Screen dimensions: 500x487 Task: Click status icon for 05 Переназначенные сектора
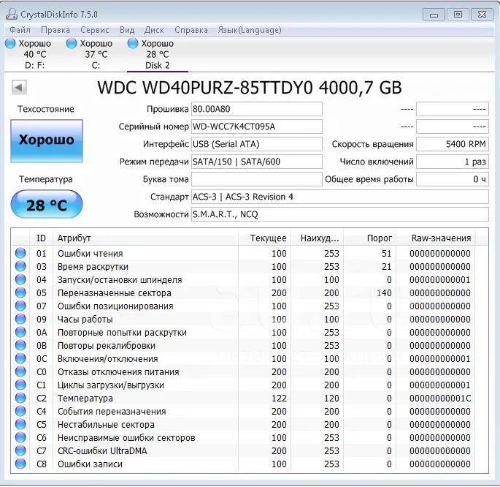click(20, 292)
